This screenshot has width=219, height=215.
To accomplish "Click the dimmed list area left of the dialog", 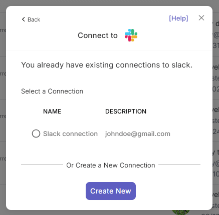I will click(x=3, y=107).
